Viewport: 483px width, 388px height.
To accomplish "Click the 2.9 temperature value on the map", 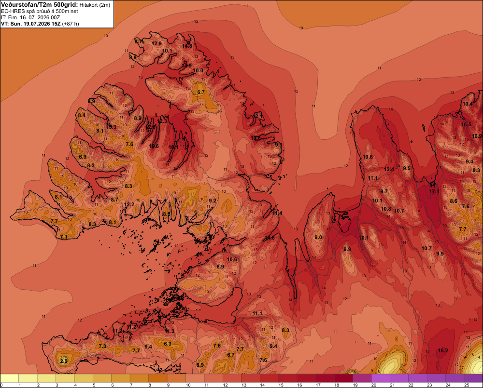I will [x=64, y=361].
